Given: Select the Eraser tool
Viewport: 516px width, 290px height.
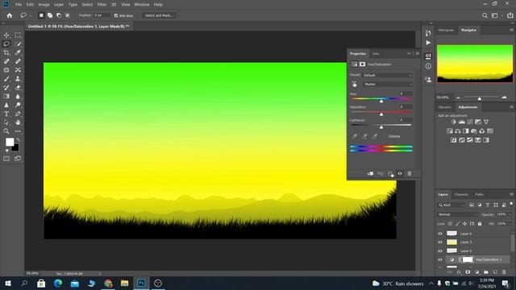Looking at the screenshot, I should tap(18, 88).
